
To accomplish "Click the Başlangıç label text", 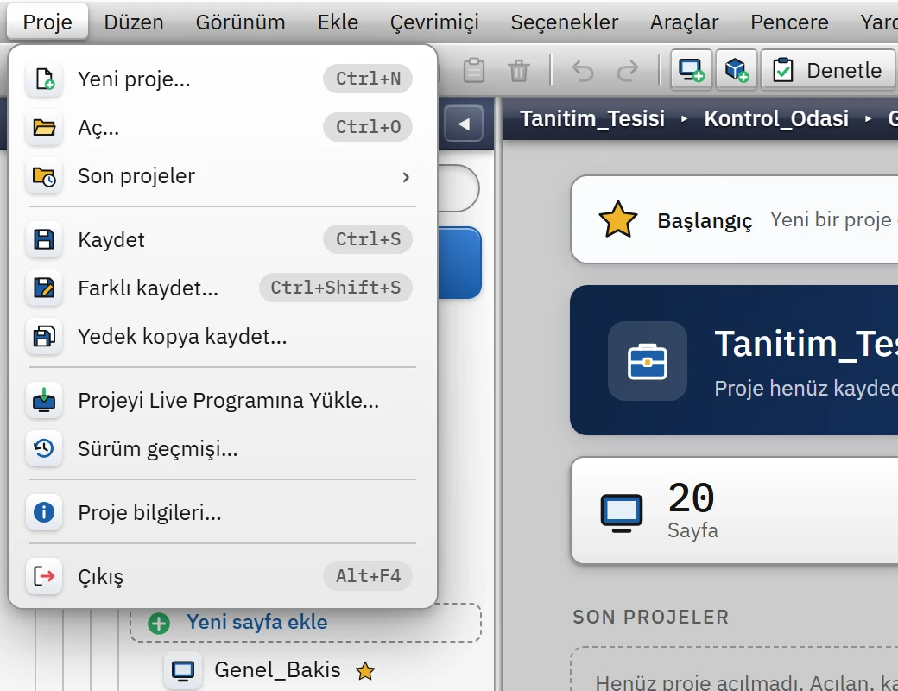I will pos(705,220).
